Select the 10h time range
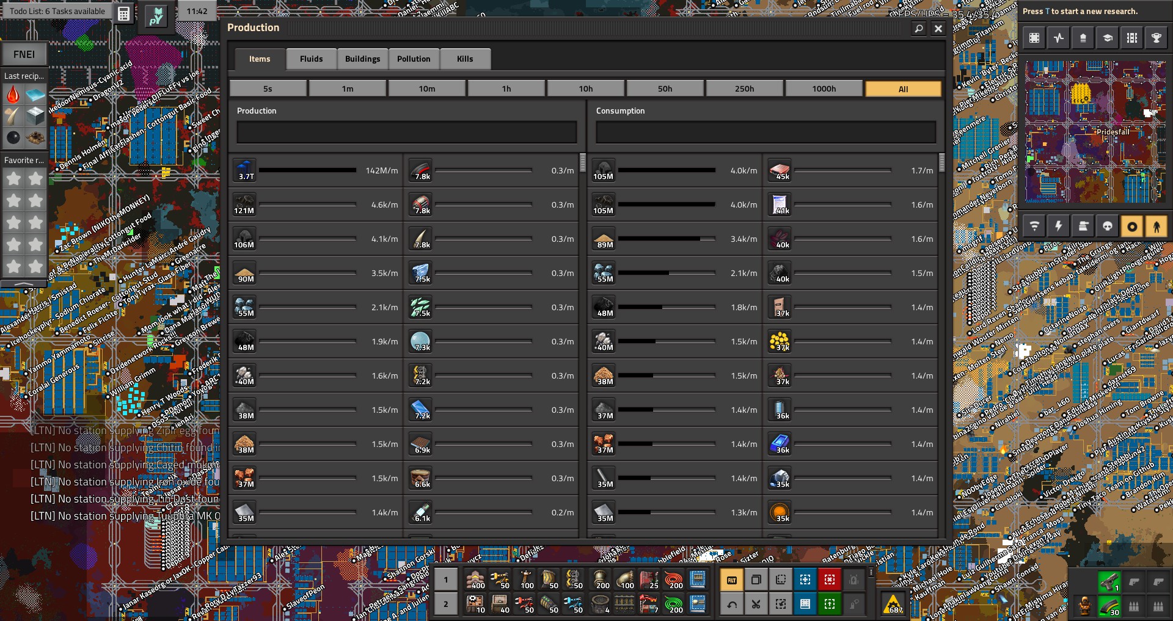1173x621 pixels. pyautogui.click(x=586, y=89)
